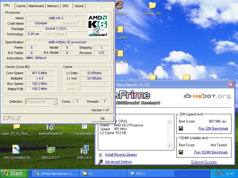Select the GPU-Z.0.2.7 desktop icon
Image resolution: width=238 pixels, height=178 pixels.
(51, 152)
